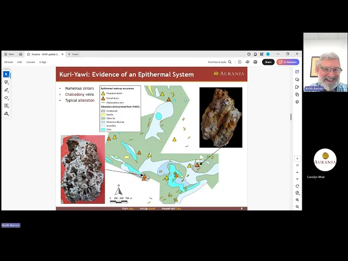Pick the Highlight pen tool

[x=6, y=90]
